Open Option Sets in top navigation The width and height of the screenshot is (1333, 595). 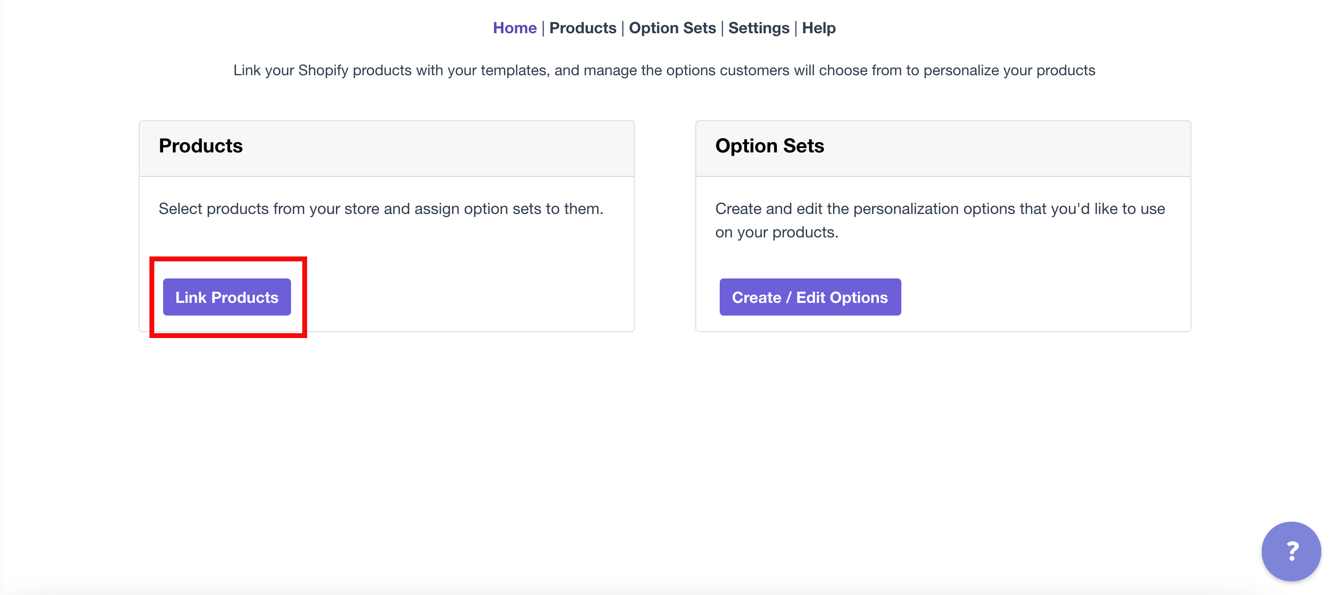coord(672,28)
